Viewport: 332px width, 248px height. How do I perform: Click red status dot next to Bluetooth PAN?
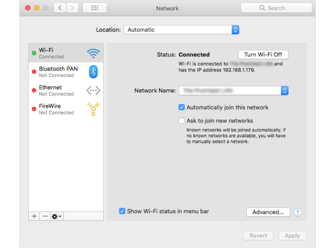tap(34, 71)
